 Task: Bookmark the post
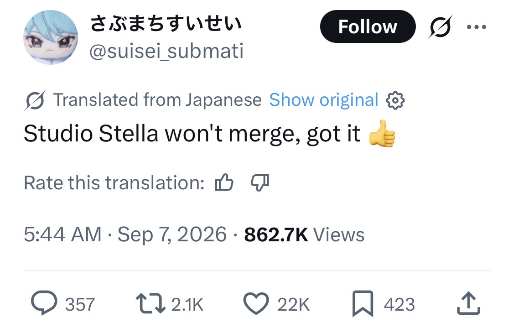click(x=363, y=303)
